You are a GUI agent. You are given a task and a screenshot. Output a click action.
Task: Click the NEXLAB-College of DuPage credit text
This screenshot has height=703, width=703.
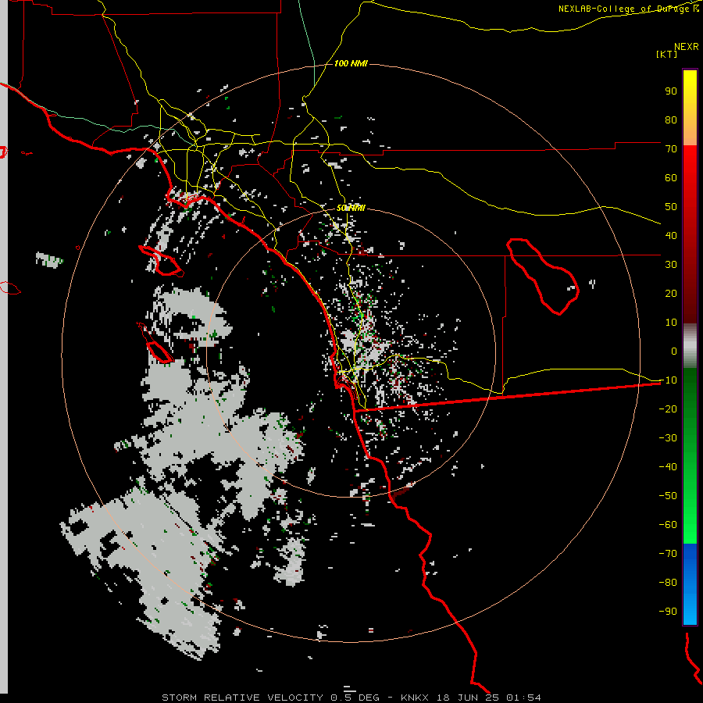tap(628, 9)
